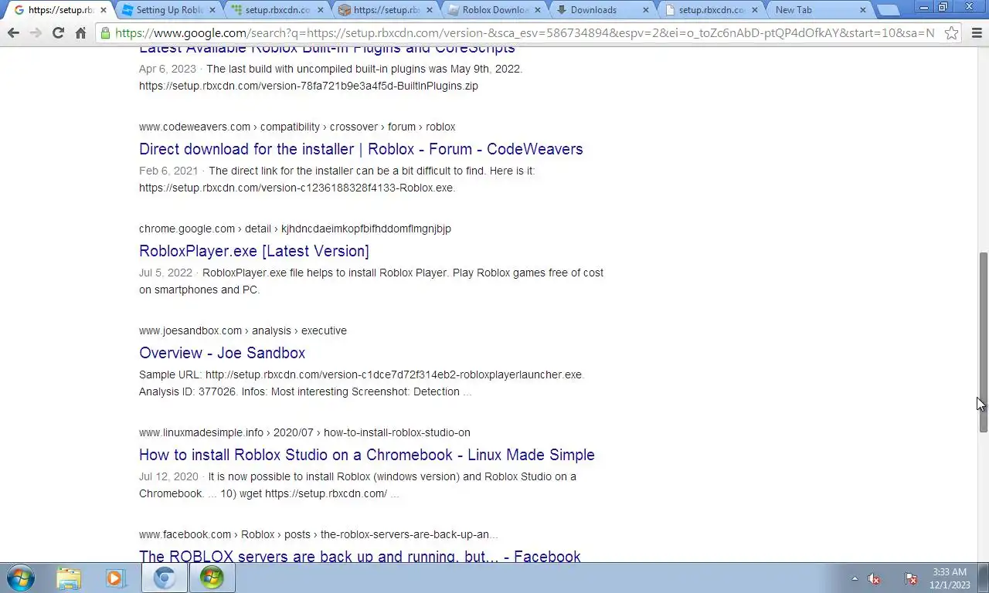Open the 'Overview - Joe Sandbox' result
Viewport: 989px width, 593px height.
222,353
